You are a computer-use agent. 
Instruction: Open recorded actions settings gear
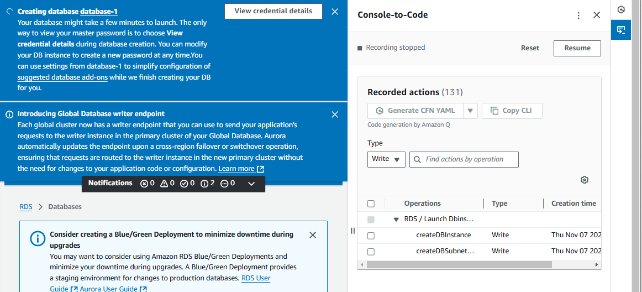[x=585, y=180]
